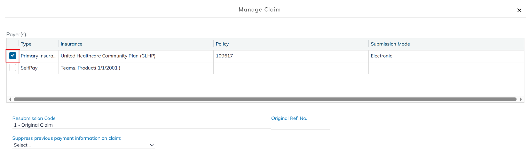Select the Teams, Product SelfPay row
This screenshot has height=158, width=528.
(x=90, y=68)
